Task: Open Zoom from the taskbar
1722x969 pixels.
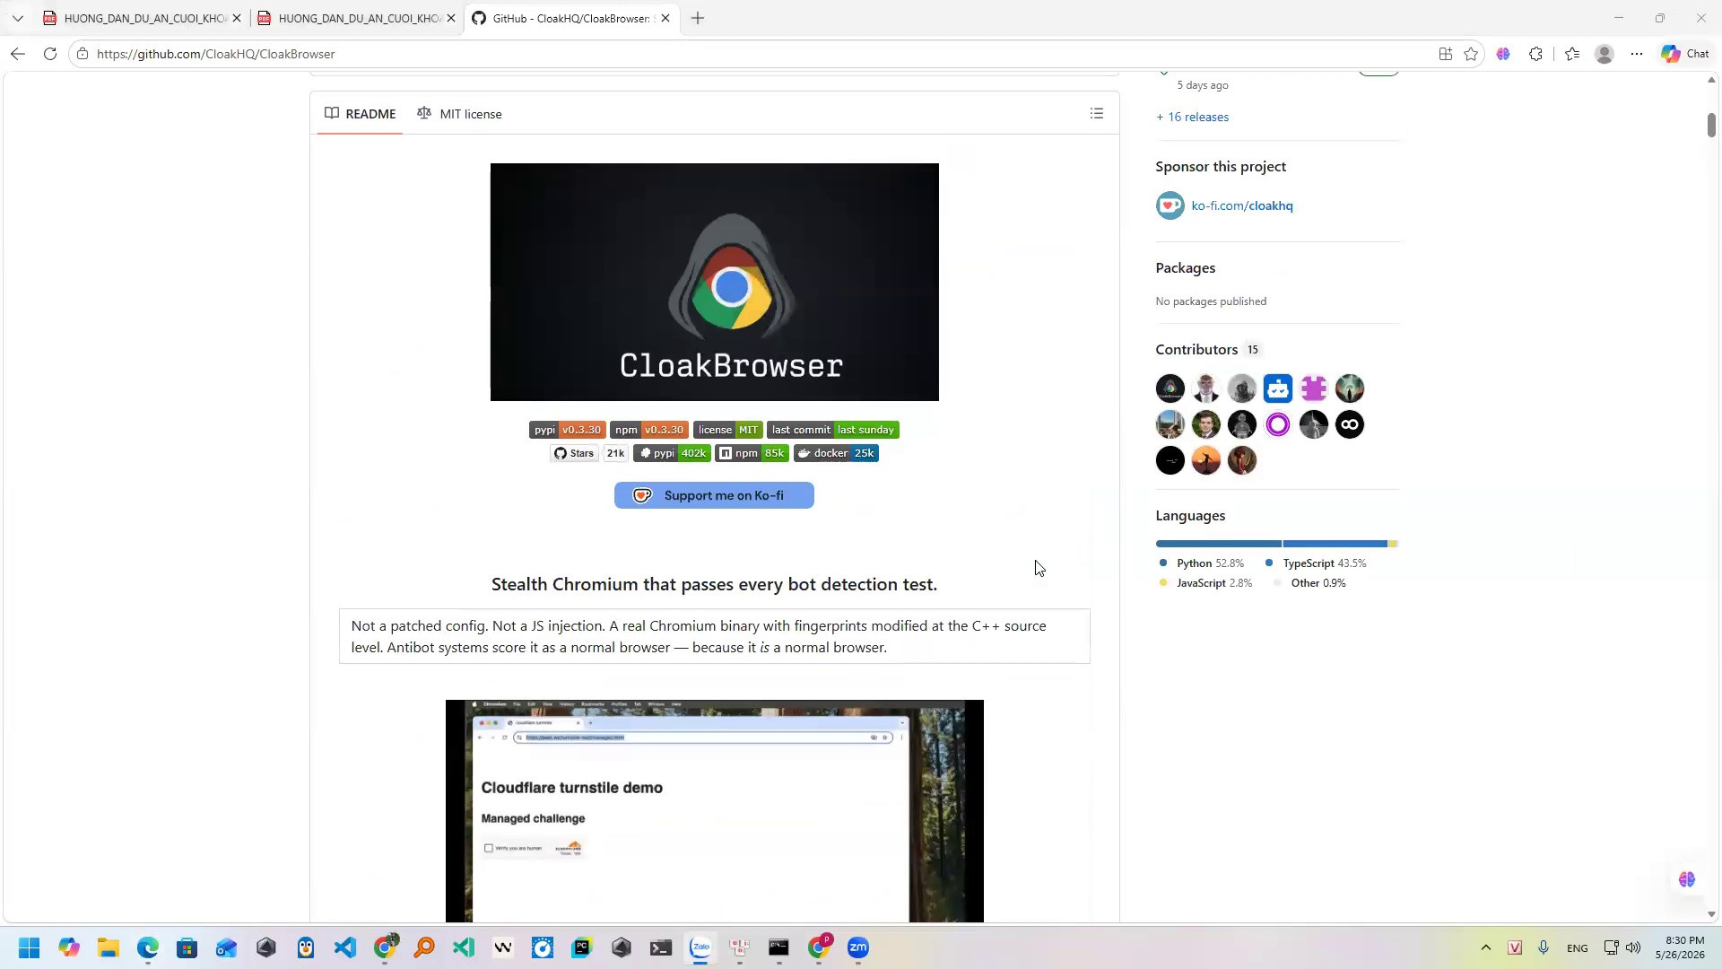Action: tap(858, 947)
